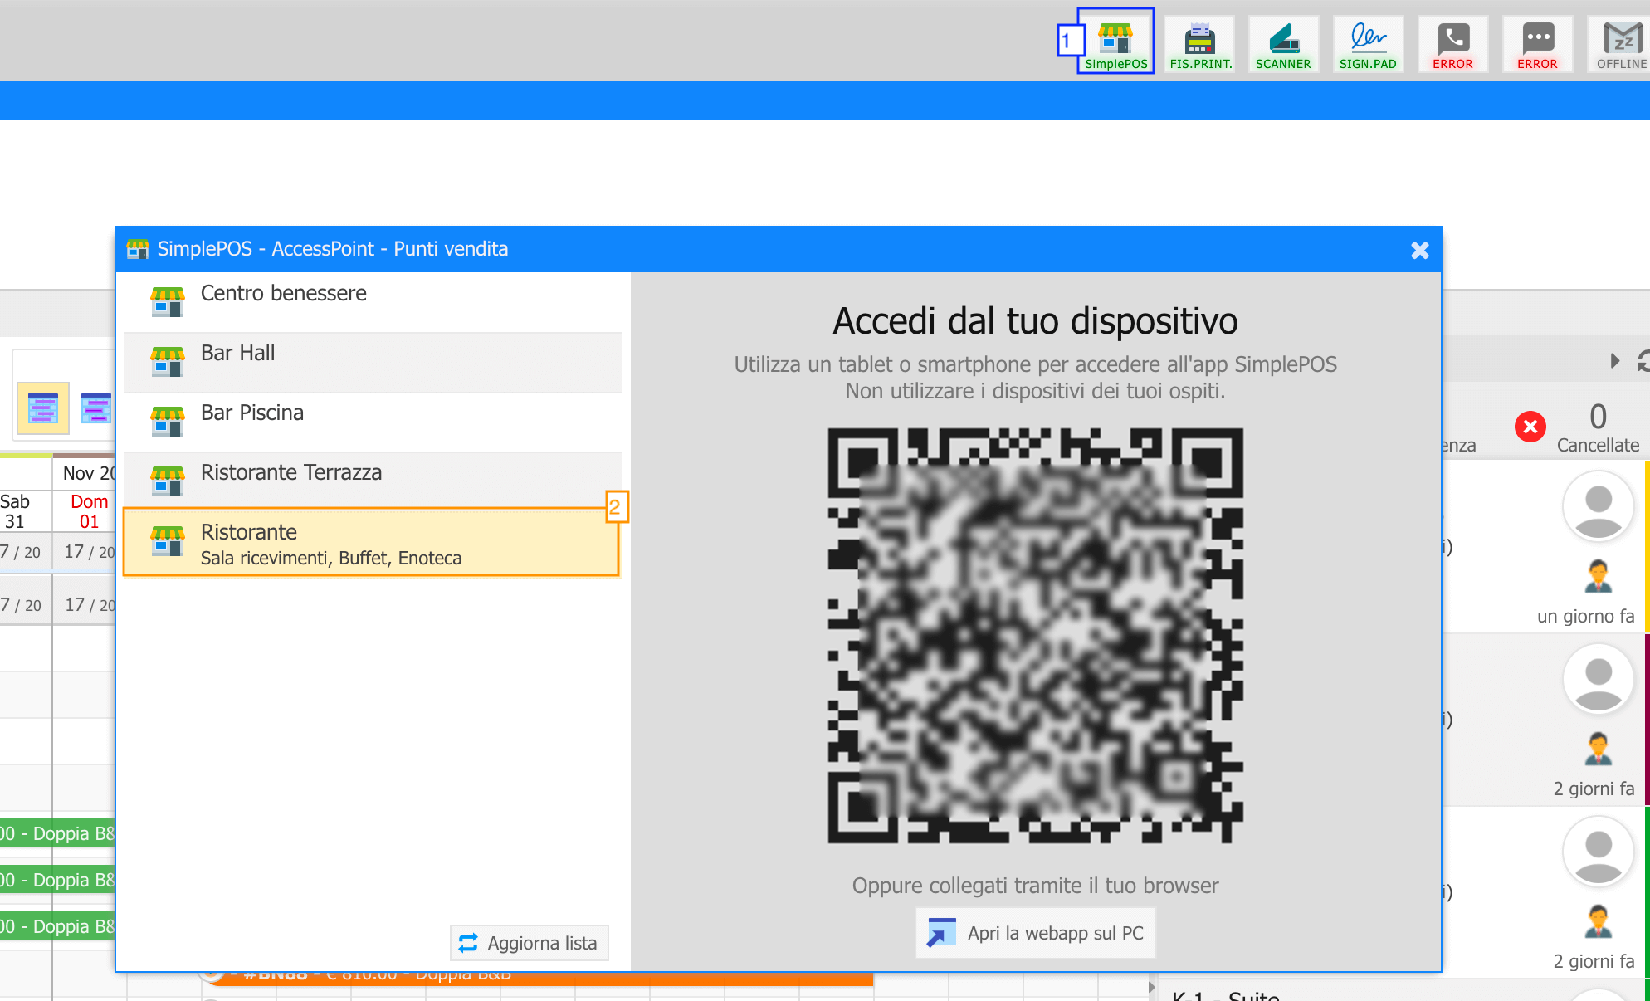Viewport: 1650px width, 1001px height.
Task: Open the SIGN.PAD signature icon
Action: (1368, 44)
